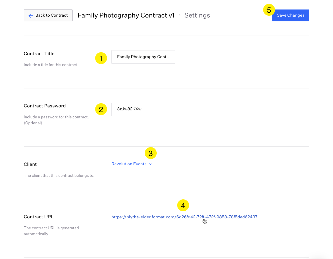Click the yellow number 1 marker
Screen dimensions: 333x259
[x=101, y=58]
